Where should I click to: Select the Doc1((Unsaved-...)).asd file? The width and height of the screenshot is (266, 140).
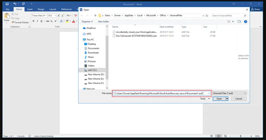coord(135,36)
